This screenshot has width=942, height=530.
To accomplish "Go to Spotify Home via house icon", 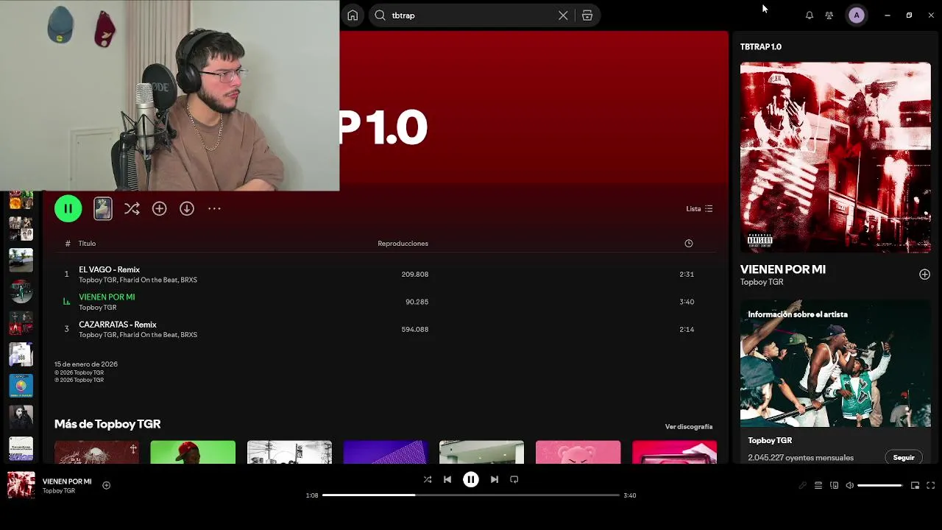I will click(x=353, y=15).
